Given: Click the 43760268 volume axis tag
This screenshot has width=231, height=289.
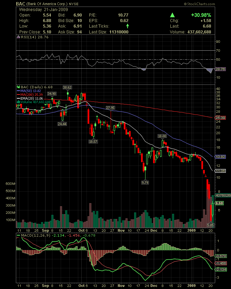Looking at the screenshot, I should [223, 196].
